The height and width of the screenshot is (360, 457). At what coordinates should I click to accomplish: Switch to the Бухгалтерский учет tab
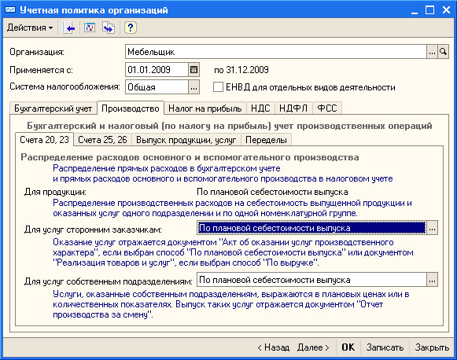pyautogui.click(x=53, y=108)
